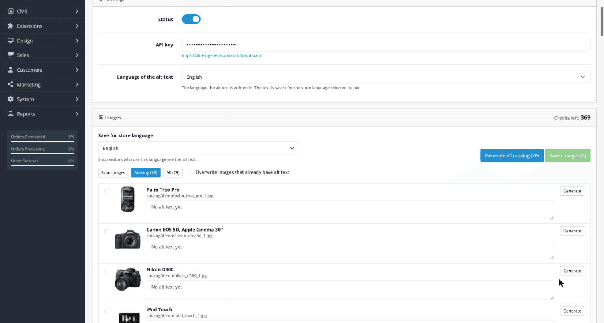Screen dimensions: 604x323
Task: Open the Sales sidebar menu item
Action: coord(42,55)
